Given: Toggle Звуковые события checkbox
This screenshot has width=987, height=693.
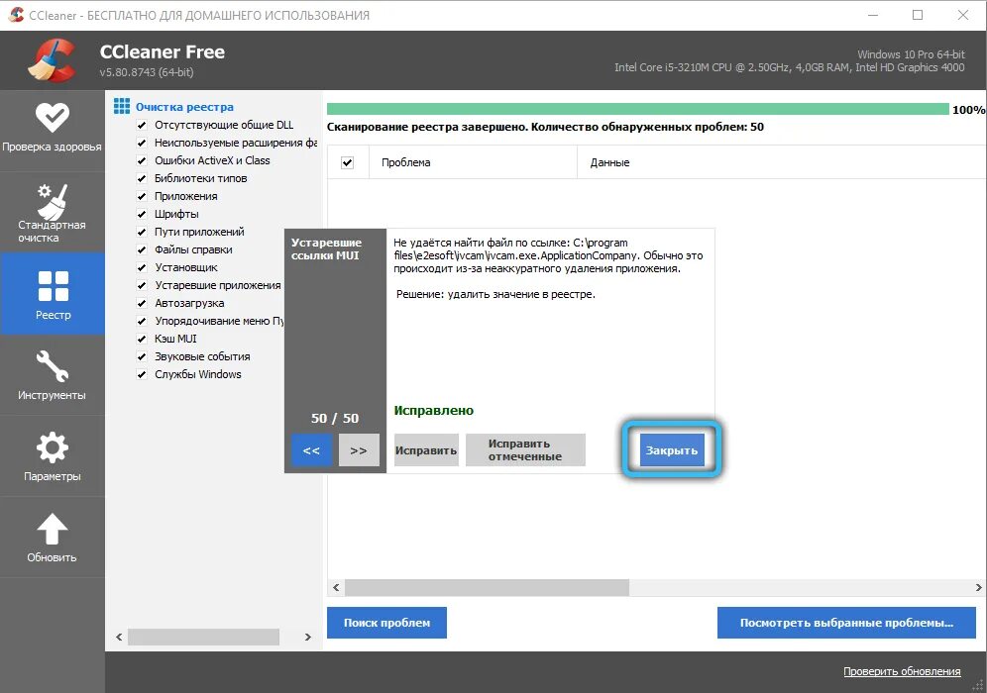Looking at the screenshot, I should coord(142,356).
